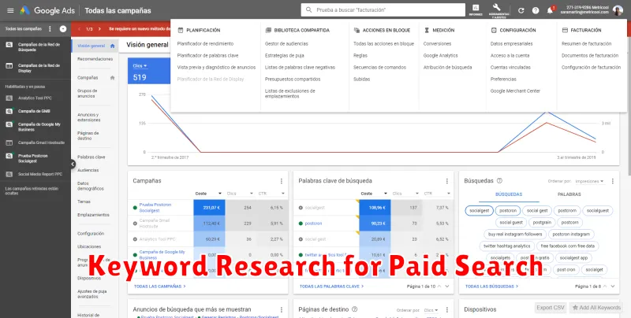The height and width of the screenshot is (318, 631).
Task: Select Conversiones under Medición
Action: [437, 44]
